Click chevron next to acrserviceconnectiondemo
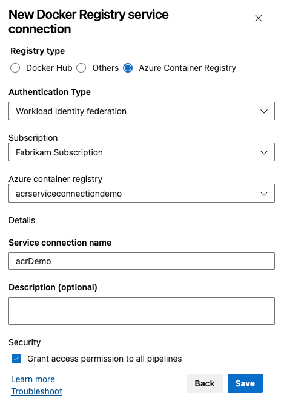The image size is (284, 404). (263, 194)
